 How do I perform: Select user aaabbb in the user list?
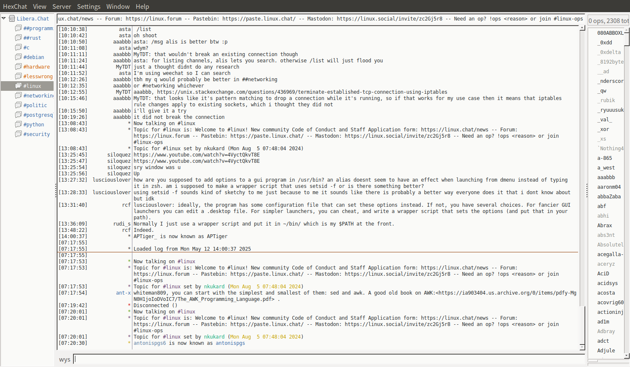pos(606,177)
